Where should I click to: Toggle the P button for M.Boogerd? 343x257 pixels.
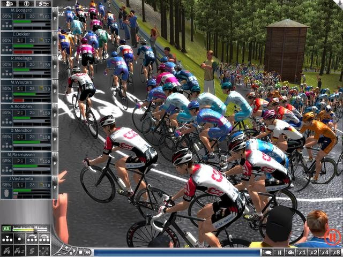click(55, 19)
